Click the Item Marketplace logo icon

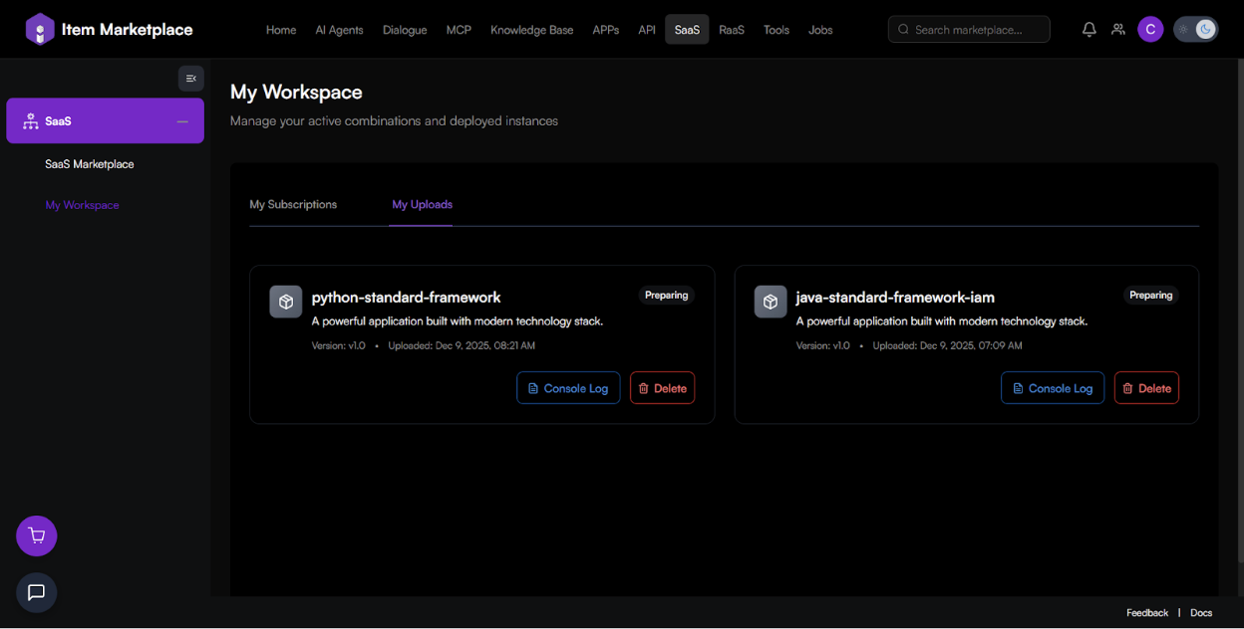pyautogui.click(x=40, y=30)
